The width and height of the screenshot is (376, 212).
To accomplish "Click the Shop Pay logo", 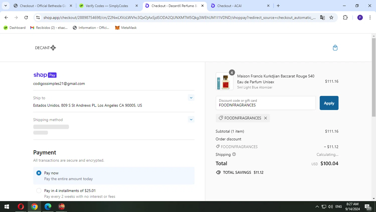I will [45, 75].
